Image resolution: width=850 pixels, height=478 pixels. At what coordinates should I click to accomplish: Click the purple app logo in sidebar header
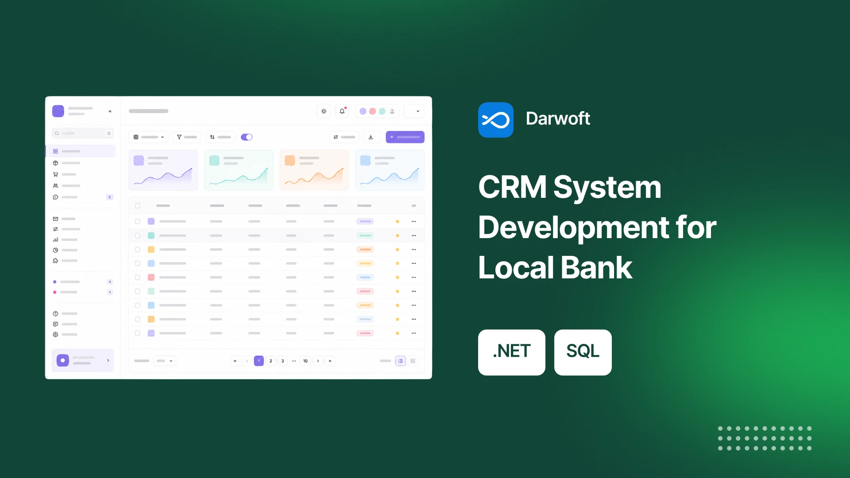coord(58,111)
